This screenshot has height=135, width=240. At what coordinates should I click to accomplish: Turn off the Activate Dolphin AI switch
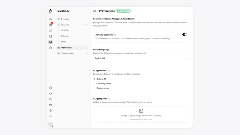[x=184, y=34]
